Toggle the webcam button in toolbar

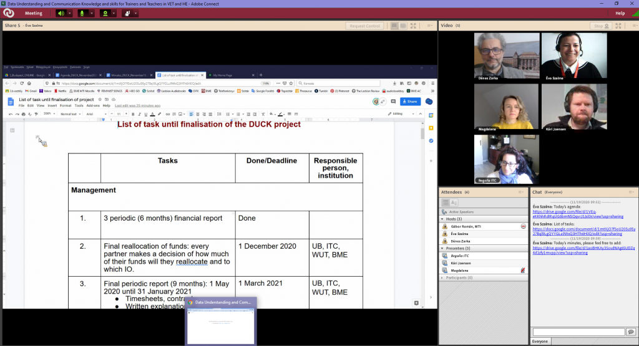click(x=105, y=13)
